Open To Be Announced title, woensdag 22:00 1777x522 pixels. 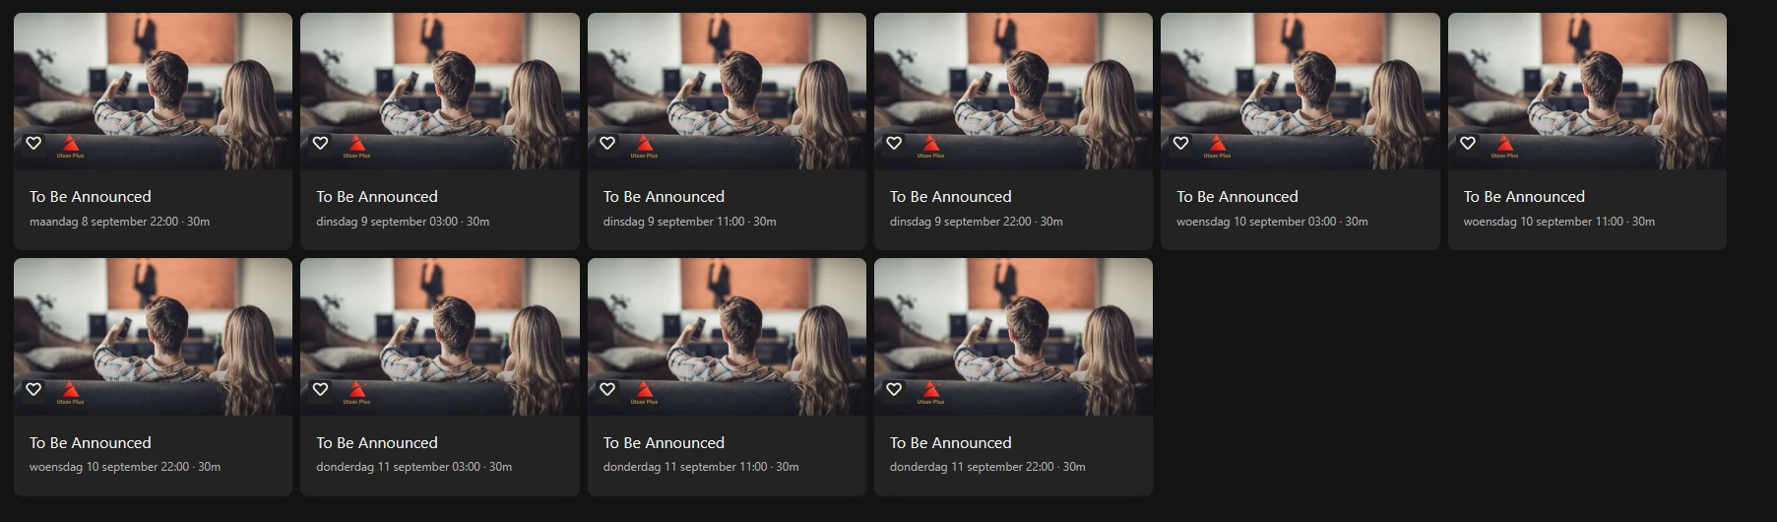click(x=91, y=443)
